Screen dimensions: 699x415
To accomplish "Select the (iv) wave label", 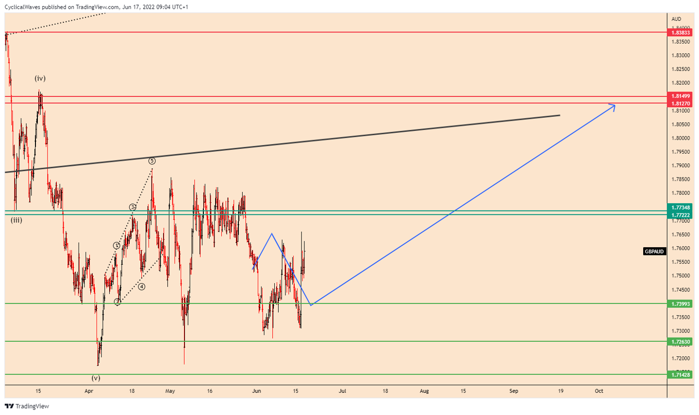I will pyautogui.click(x=40, y=78).
